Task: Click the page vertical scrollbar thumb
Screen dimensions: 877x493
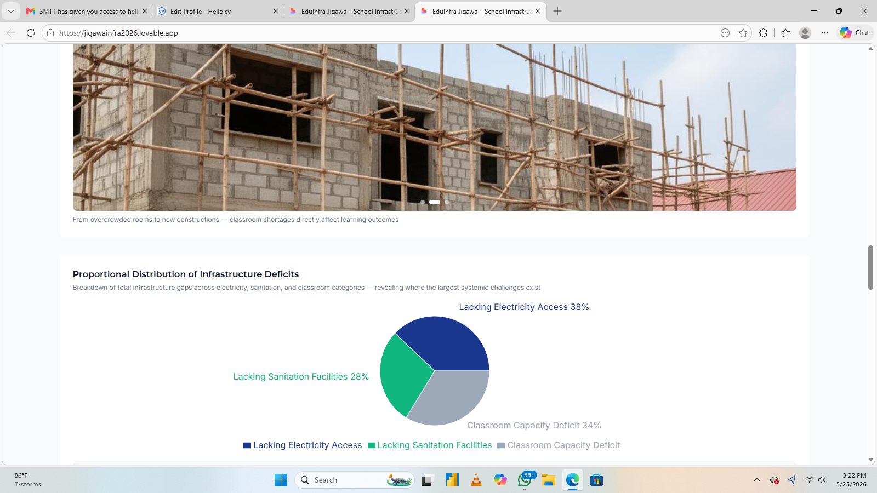Action: 870,268
